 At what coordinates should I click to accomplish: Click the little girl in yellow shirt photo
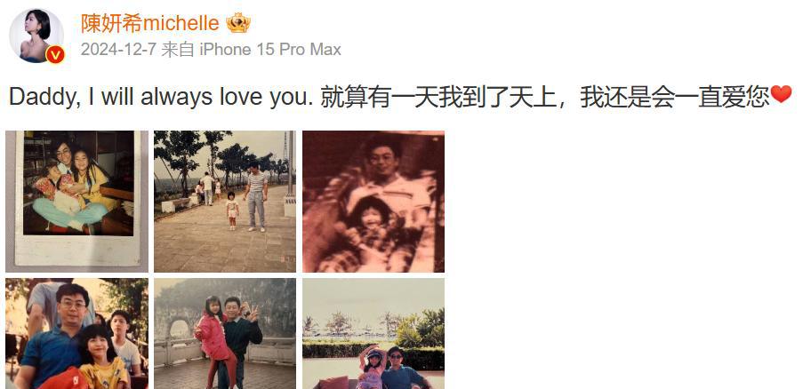[101, 356]
